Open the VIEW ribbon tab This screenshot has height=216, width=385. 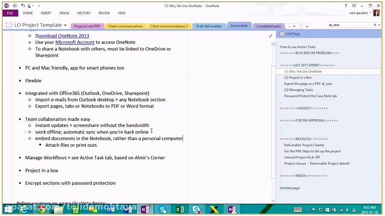[x=121, y=13]
